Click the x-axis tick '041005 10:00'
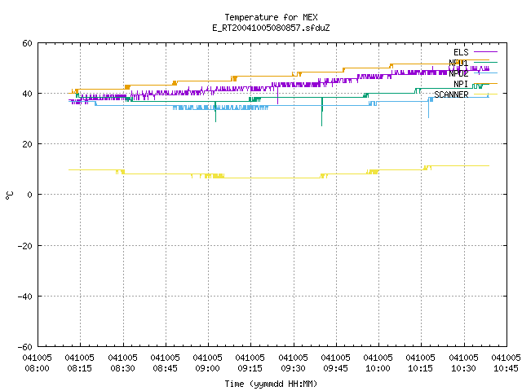 point(378,363)
